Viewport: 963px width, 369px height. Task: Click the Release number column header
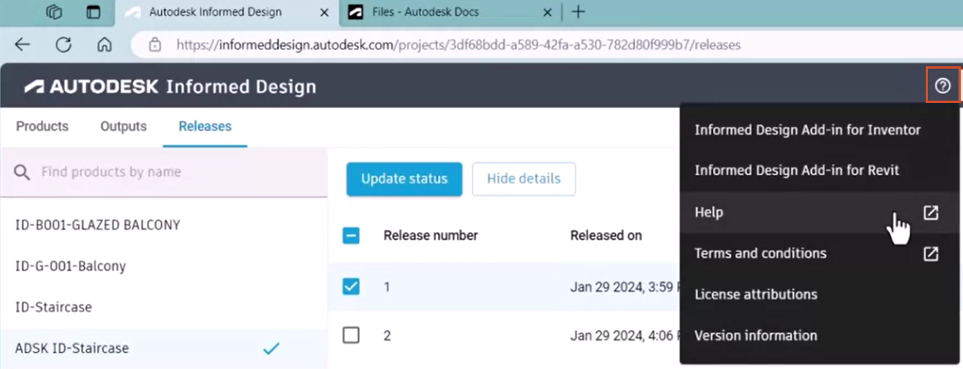point(431,236)
